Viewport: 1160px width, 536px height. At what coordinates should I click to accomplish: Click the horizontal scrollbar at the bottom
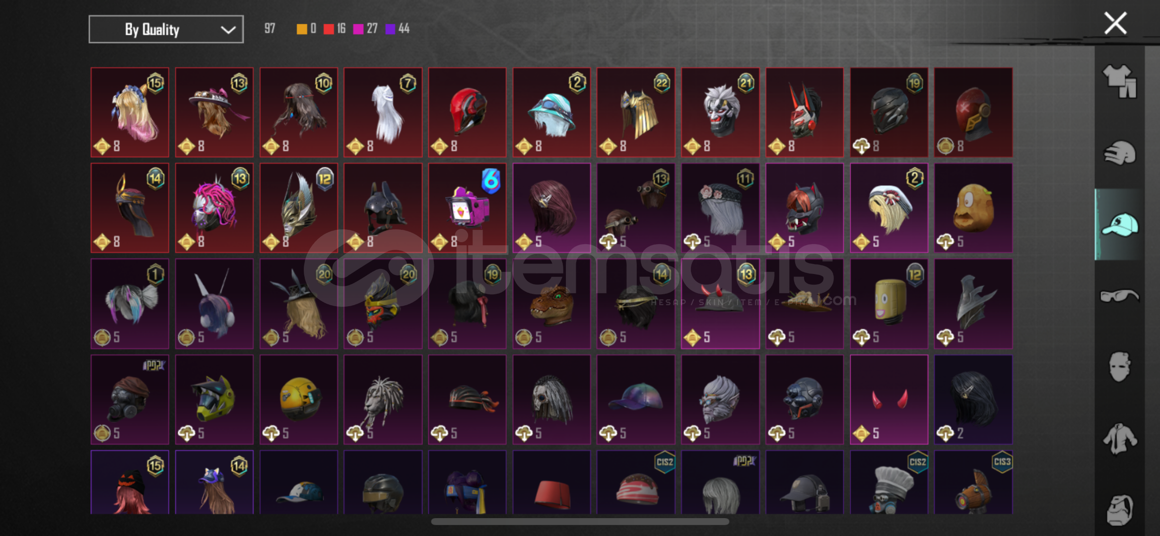click(580, 522)
